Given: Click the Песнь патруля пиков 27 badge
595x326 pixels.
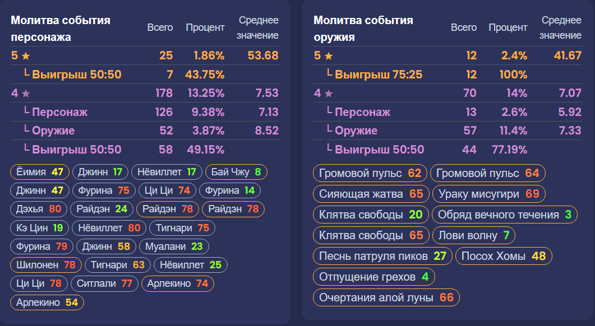Looking at the screenshot, I should pos(382,256).
